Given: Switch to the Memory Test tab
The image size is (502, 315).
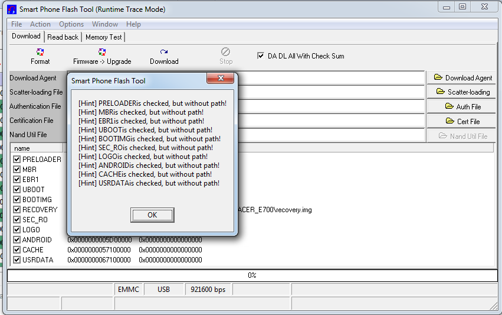Looking at the screenshot, I should click(x=104, y=37).
